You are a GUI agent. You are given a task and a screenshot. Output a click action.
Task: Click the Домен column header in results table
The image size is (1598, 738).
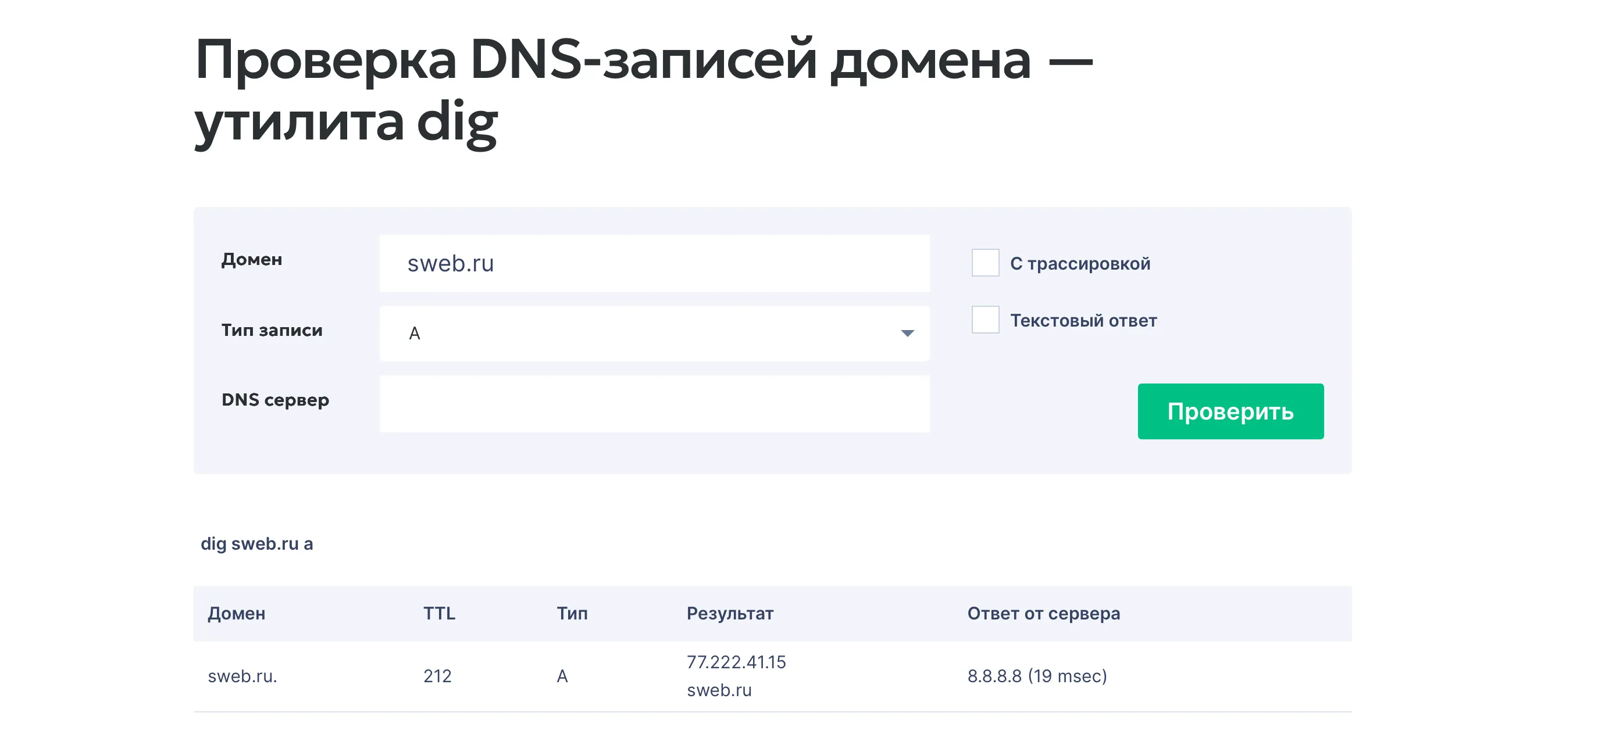236,614
